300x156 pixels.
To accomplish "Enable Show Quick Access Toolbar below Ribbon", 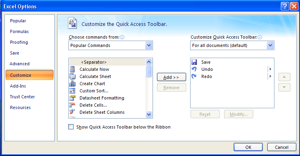I will tap(71, 127).
